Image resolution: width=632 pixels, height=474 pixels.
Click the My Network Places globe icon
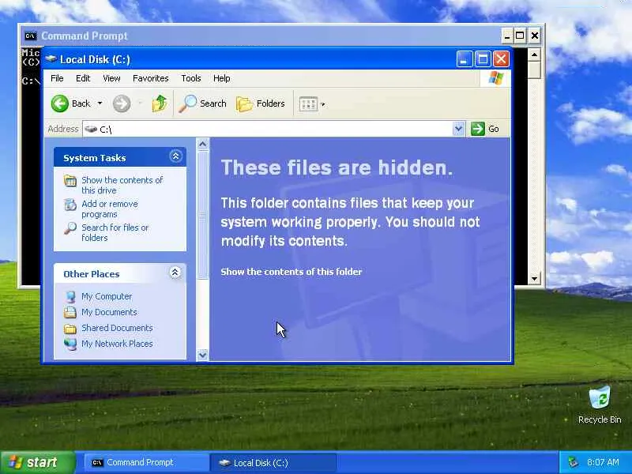[70, 344]
